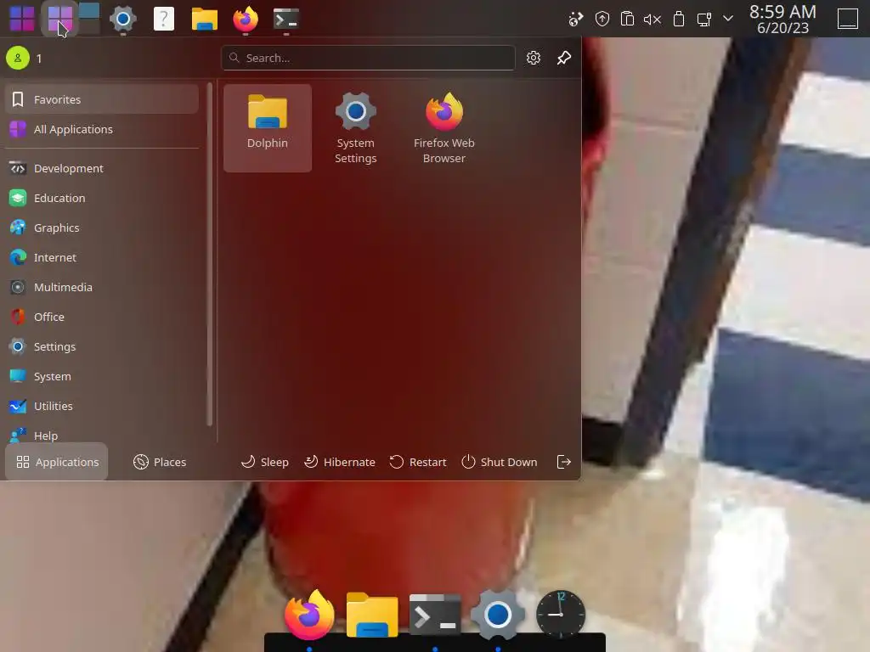The width and height of the screenshot is (870, 652).
Task: Open the terminal icon in the top panel
Action: (286, 19)
